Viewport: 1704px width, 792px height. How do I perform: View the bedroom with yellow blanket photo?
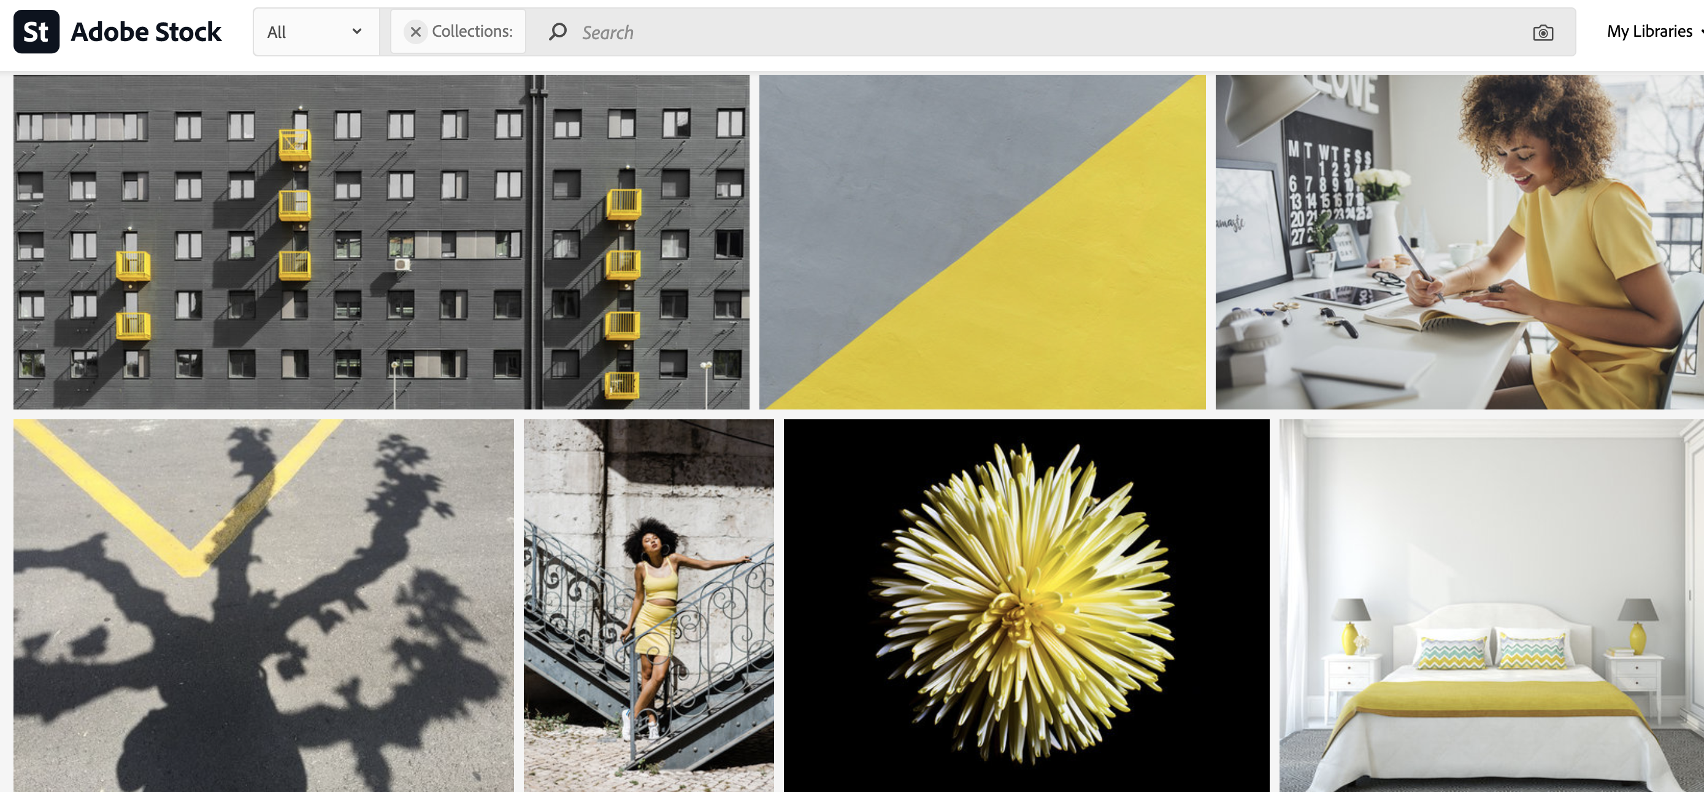click(1488, 605)
